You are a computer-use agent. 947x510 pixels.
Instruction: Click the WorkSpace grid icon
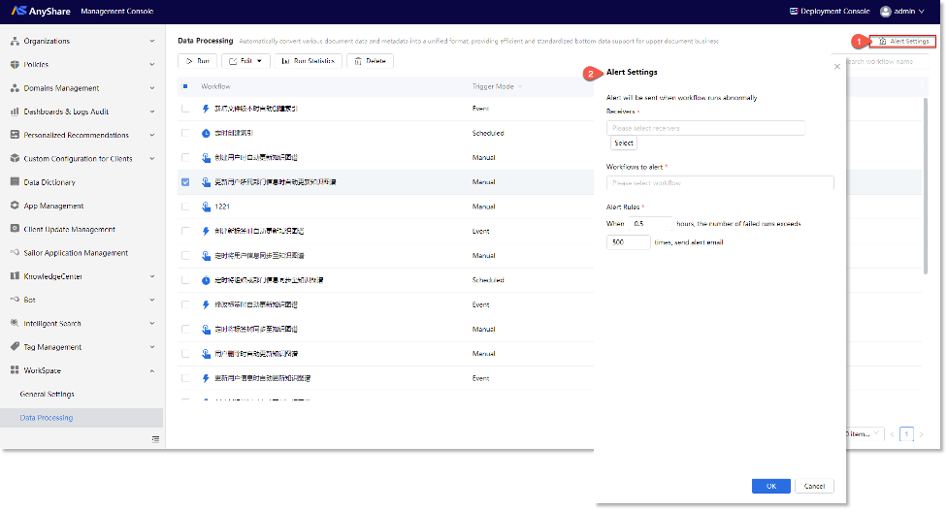(16, 370)
